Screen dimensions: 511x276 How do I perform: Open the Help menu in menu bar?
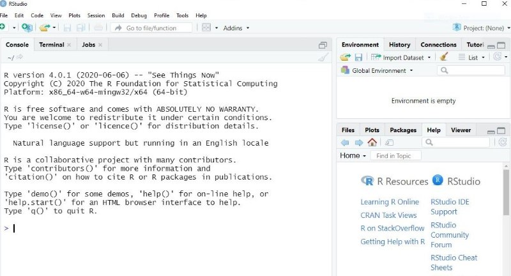click(x=201, y=15)
